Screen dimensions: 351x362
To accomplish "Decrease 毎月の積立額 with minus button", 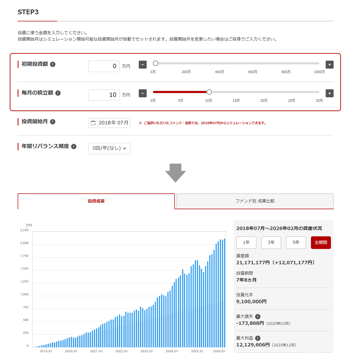I will (x=142, y=93).
